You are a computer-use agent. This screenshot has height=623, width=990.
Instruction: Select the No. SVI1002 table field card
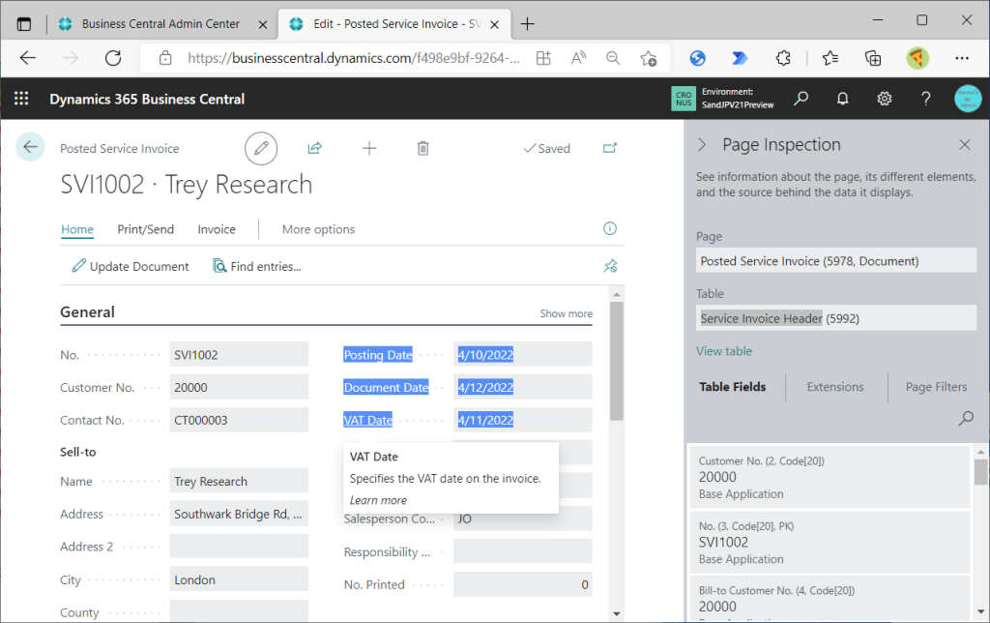click(830, 542)
